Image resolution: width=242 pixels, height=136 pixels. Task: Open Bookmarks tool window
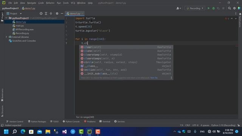(x=2, y=95)
